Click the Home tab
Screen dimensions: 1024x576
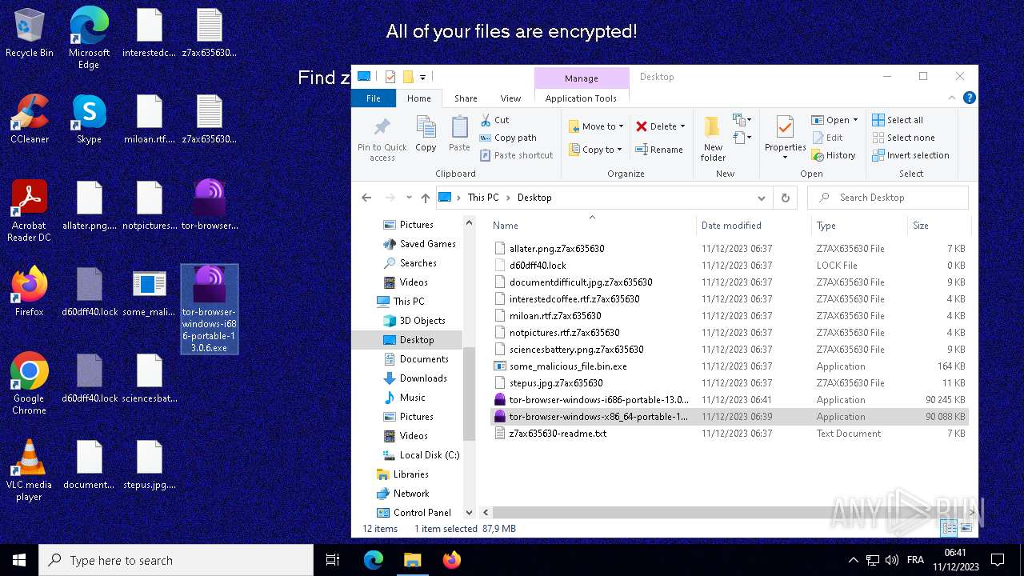click(419, 98)
